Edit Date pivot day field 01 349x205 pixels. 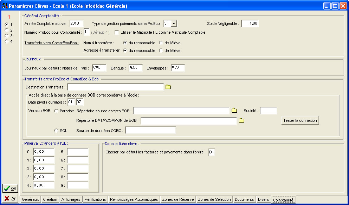(71, 102)
